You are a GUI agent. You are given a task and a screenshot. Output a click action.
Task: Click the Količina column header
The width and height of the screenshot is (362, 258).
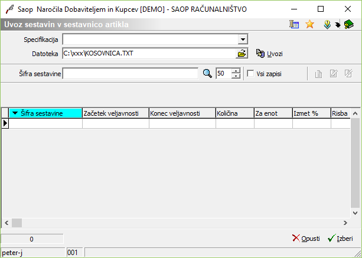pos(235,113)
